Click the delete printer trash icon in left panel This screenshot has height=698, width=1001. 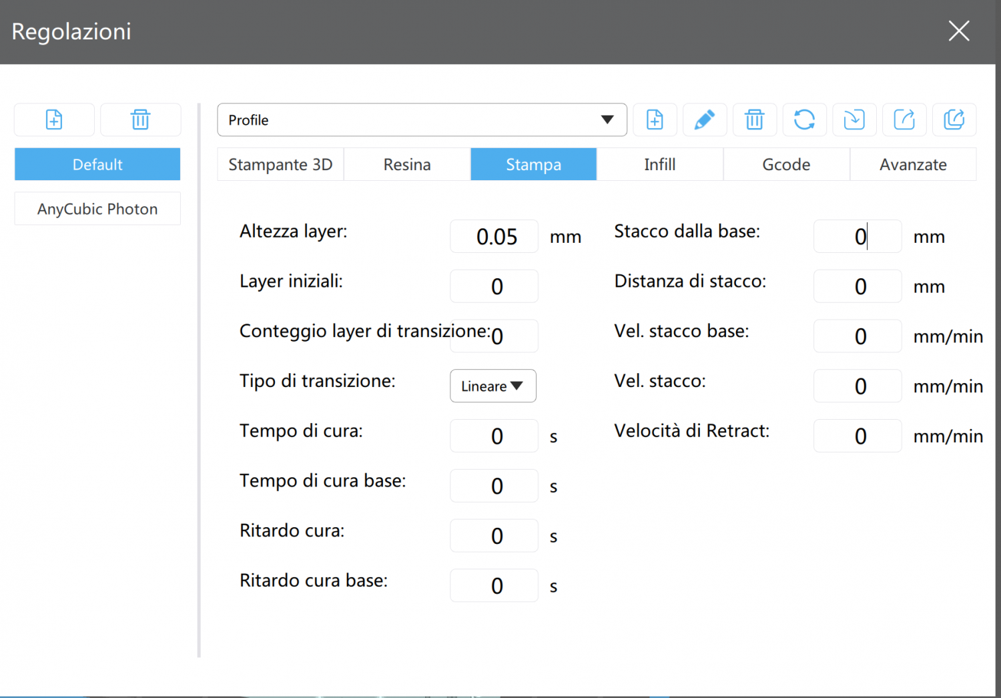(x=140, y=120)
